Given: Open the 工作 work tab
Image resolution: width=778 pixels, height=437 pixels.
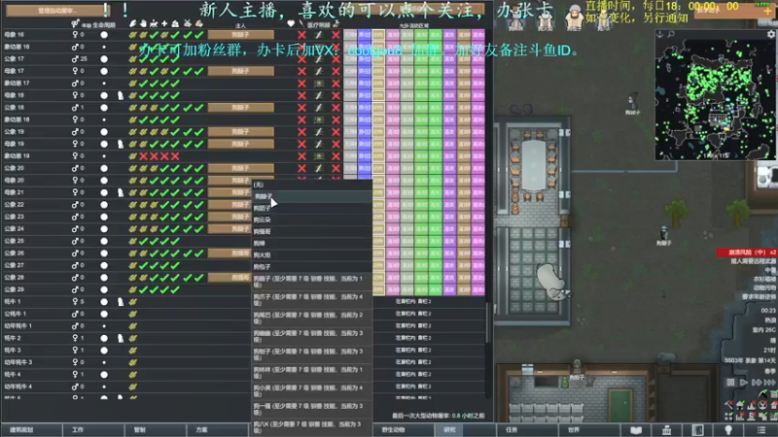Looking at the screenshot, I should [93, 430].
